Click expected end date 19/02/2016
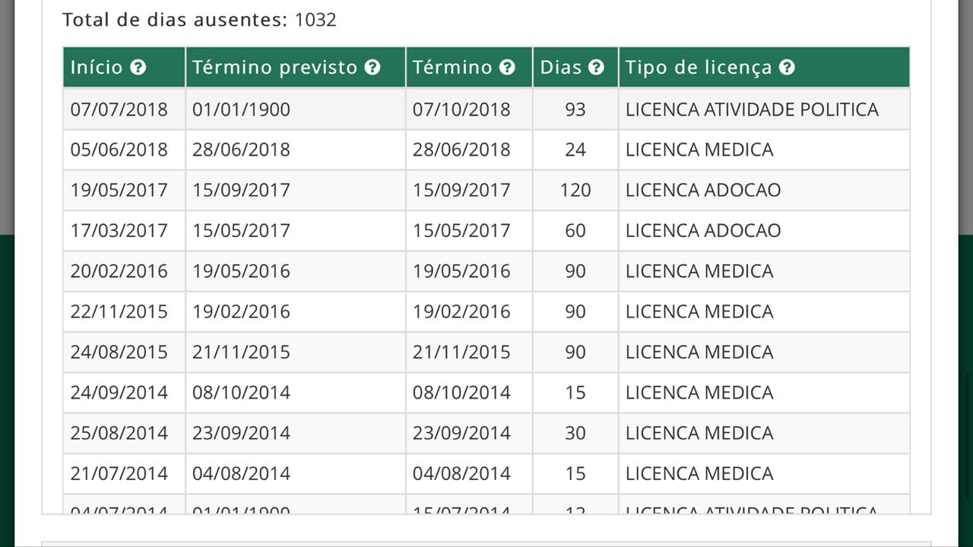 [x=241, y=311]
